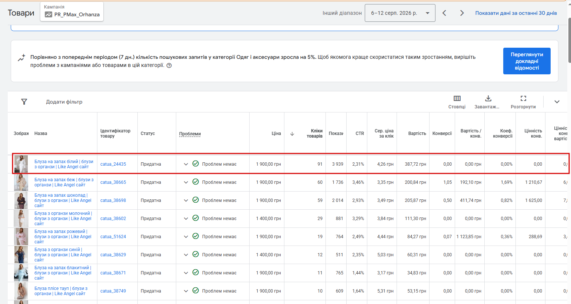The width and height of the screenshot is (571, 304).
Task: Expand problems chevron for catua_51624
Action: [x=186, y=237]
